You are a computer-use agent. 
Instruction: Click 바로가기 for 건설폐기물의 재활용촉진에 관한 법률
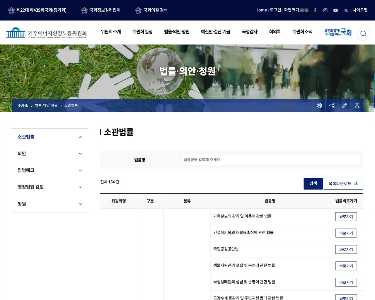(x=346, y=233)
